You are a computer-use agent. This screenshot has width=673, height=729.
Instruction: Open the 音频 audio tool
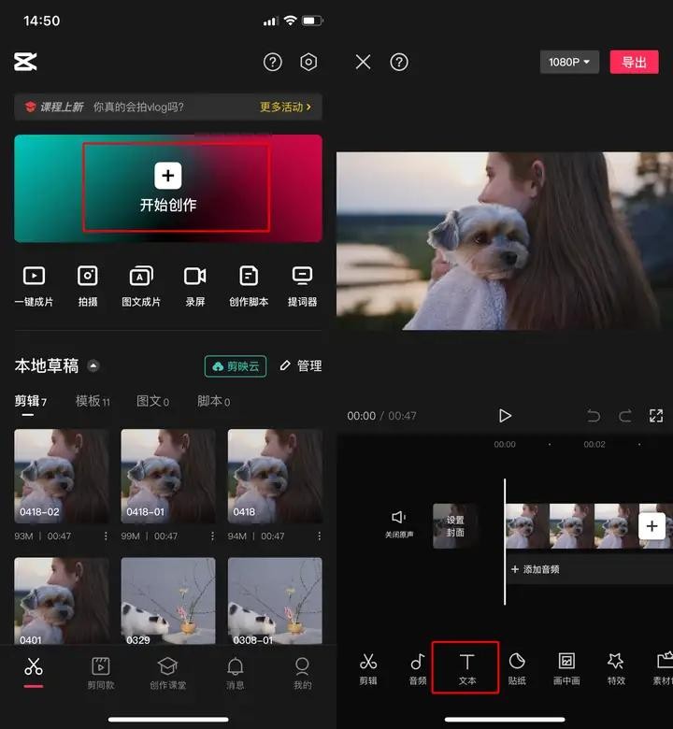coord(418,667)
